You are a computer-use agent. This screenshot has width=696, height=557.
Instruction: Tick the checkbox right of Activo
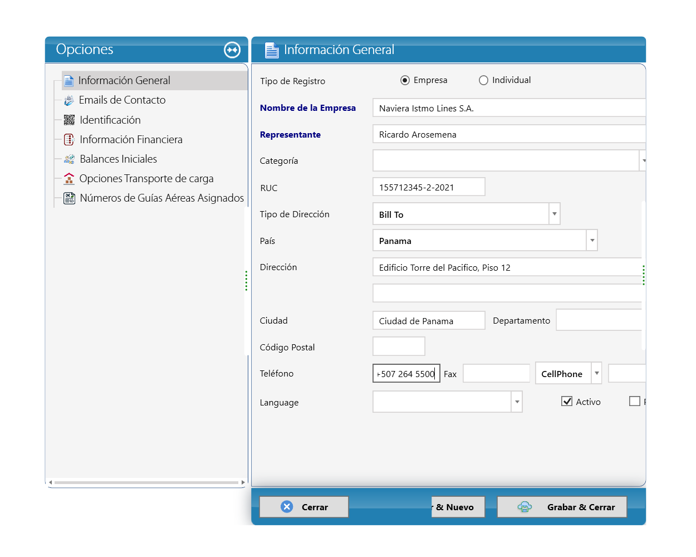click(x=634, y=401)
